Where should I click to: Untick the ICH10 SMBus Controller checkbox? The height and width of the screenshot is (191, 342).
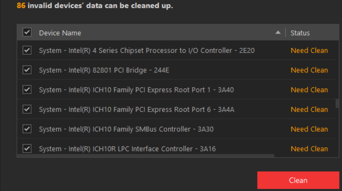pos(27,129)
